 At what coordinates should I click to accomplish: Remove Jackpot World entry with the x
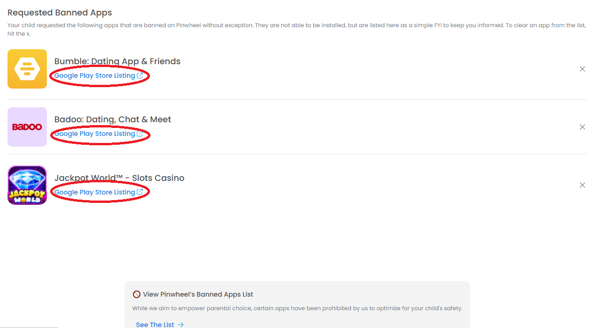(x=582, y=185)
